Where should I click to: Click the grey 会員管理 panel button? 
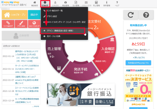point(21,35)
